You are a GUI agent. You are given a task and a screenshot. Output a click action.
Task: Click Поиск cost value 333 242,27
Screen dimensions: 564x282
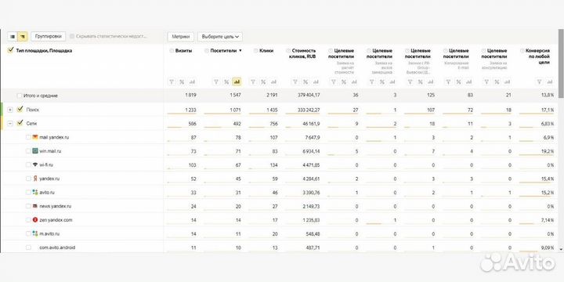[x=309, y=110]
